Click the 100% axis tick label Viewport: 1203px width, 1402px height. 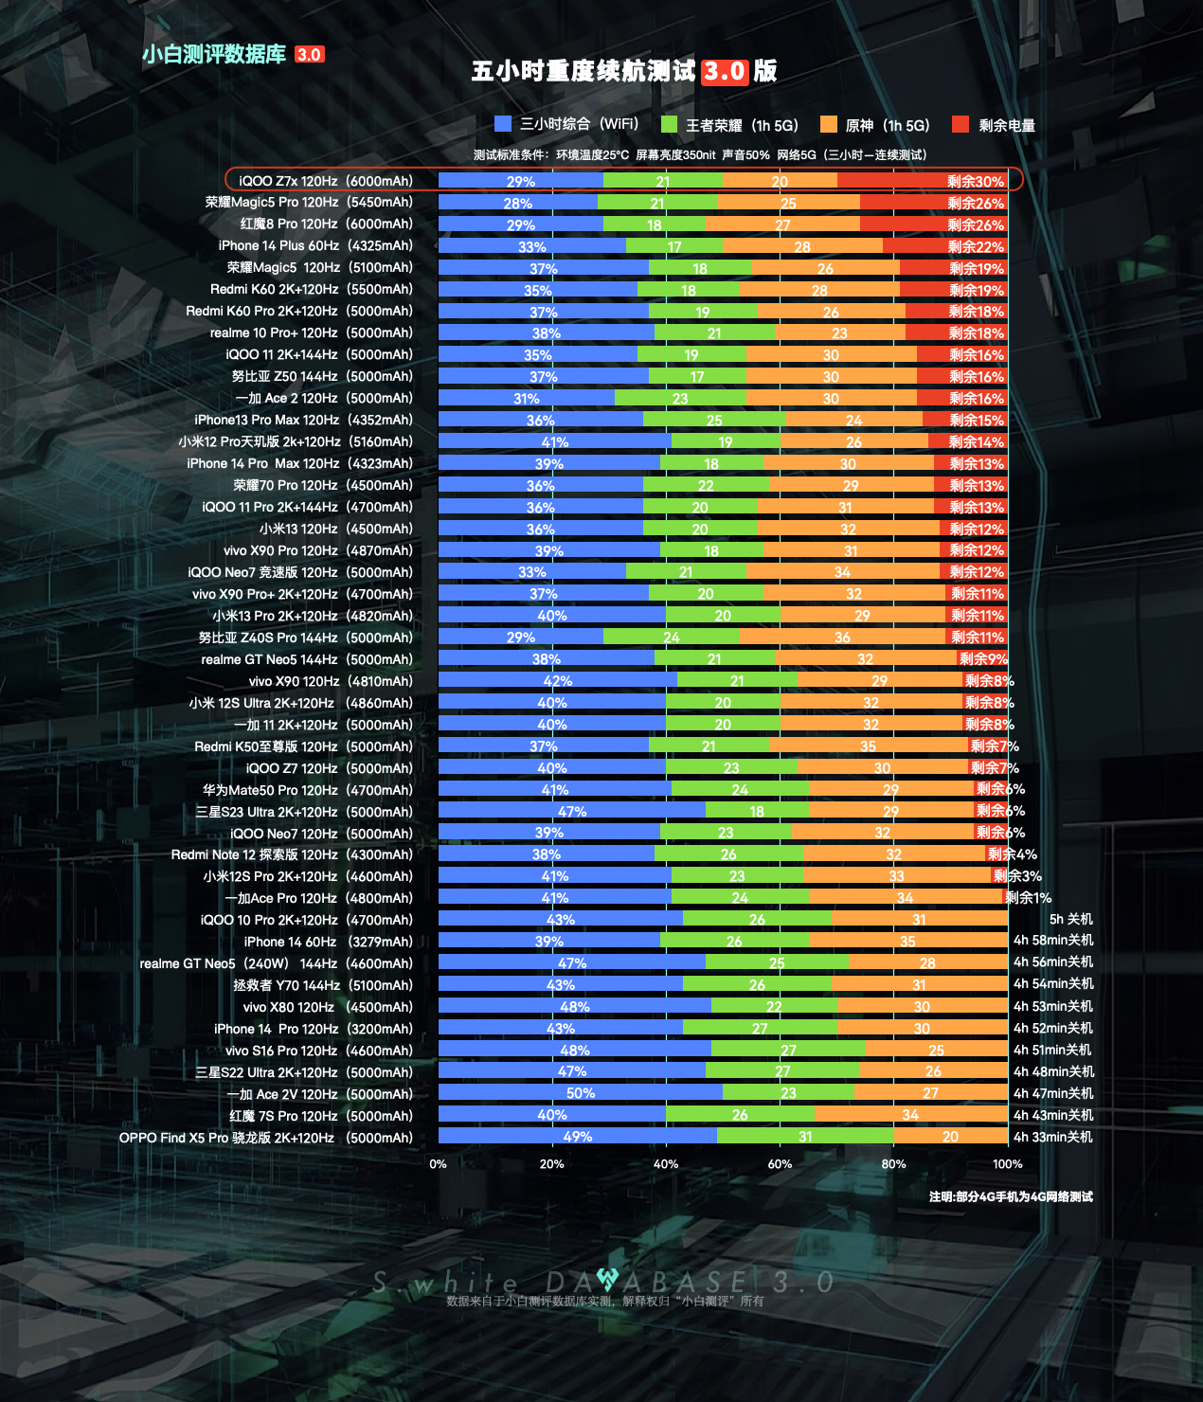1007,1164
